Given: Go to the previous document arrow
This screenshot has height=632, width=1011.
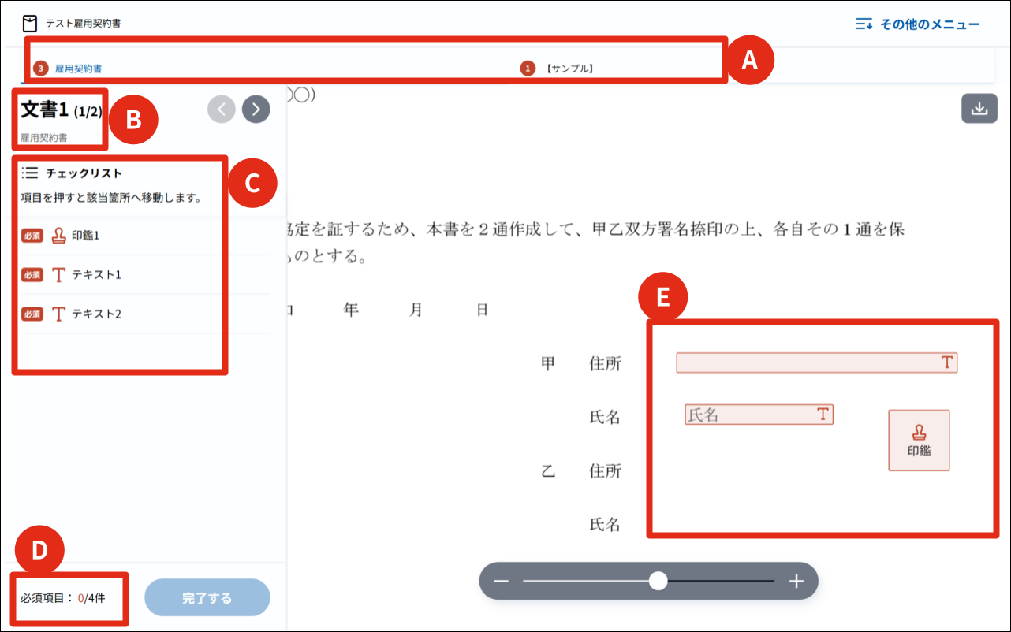Looking at the screenshot, I should coord(222,110).
